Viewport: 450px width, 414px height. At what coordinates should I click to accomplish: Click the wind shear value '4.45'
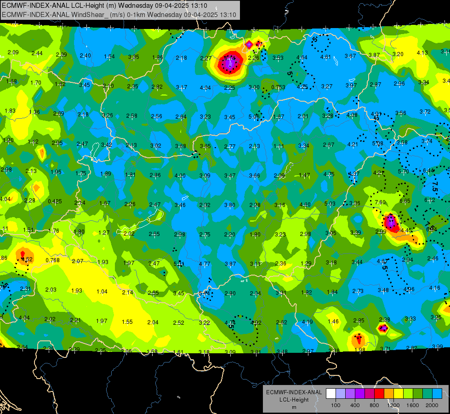point(406,230)
